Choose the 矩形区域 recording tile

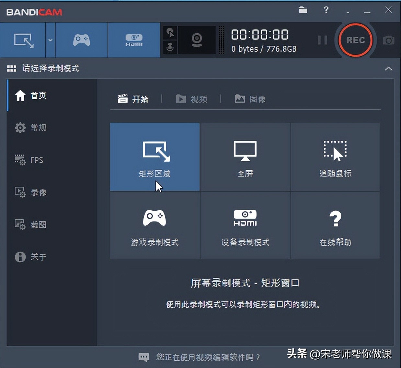click(x=155, y=157)
